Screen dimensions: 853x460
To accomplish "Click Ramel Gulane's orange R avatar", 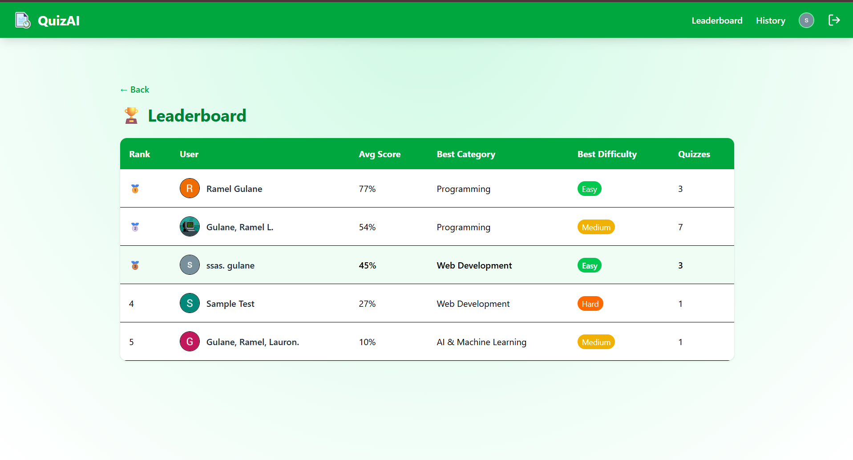I will 190,188.
